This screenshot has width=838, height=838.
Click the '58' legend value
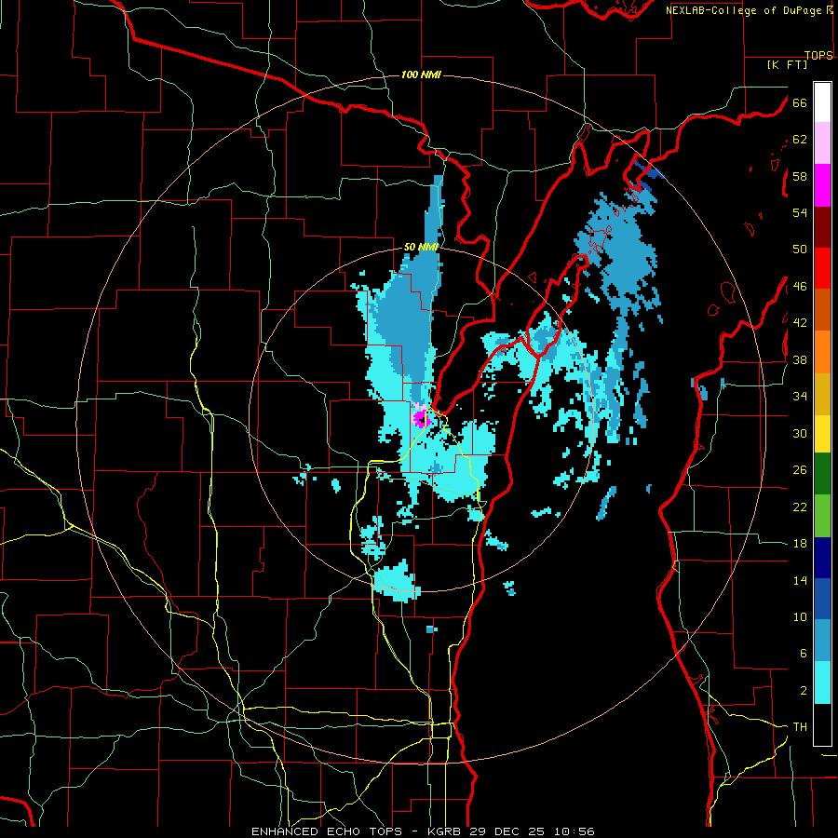pyautogui.click(x=800, y=176)
